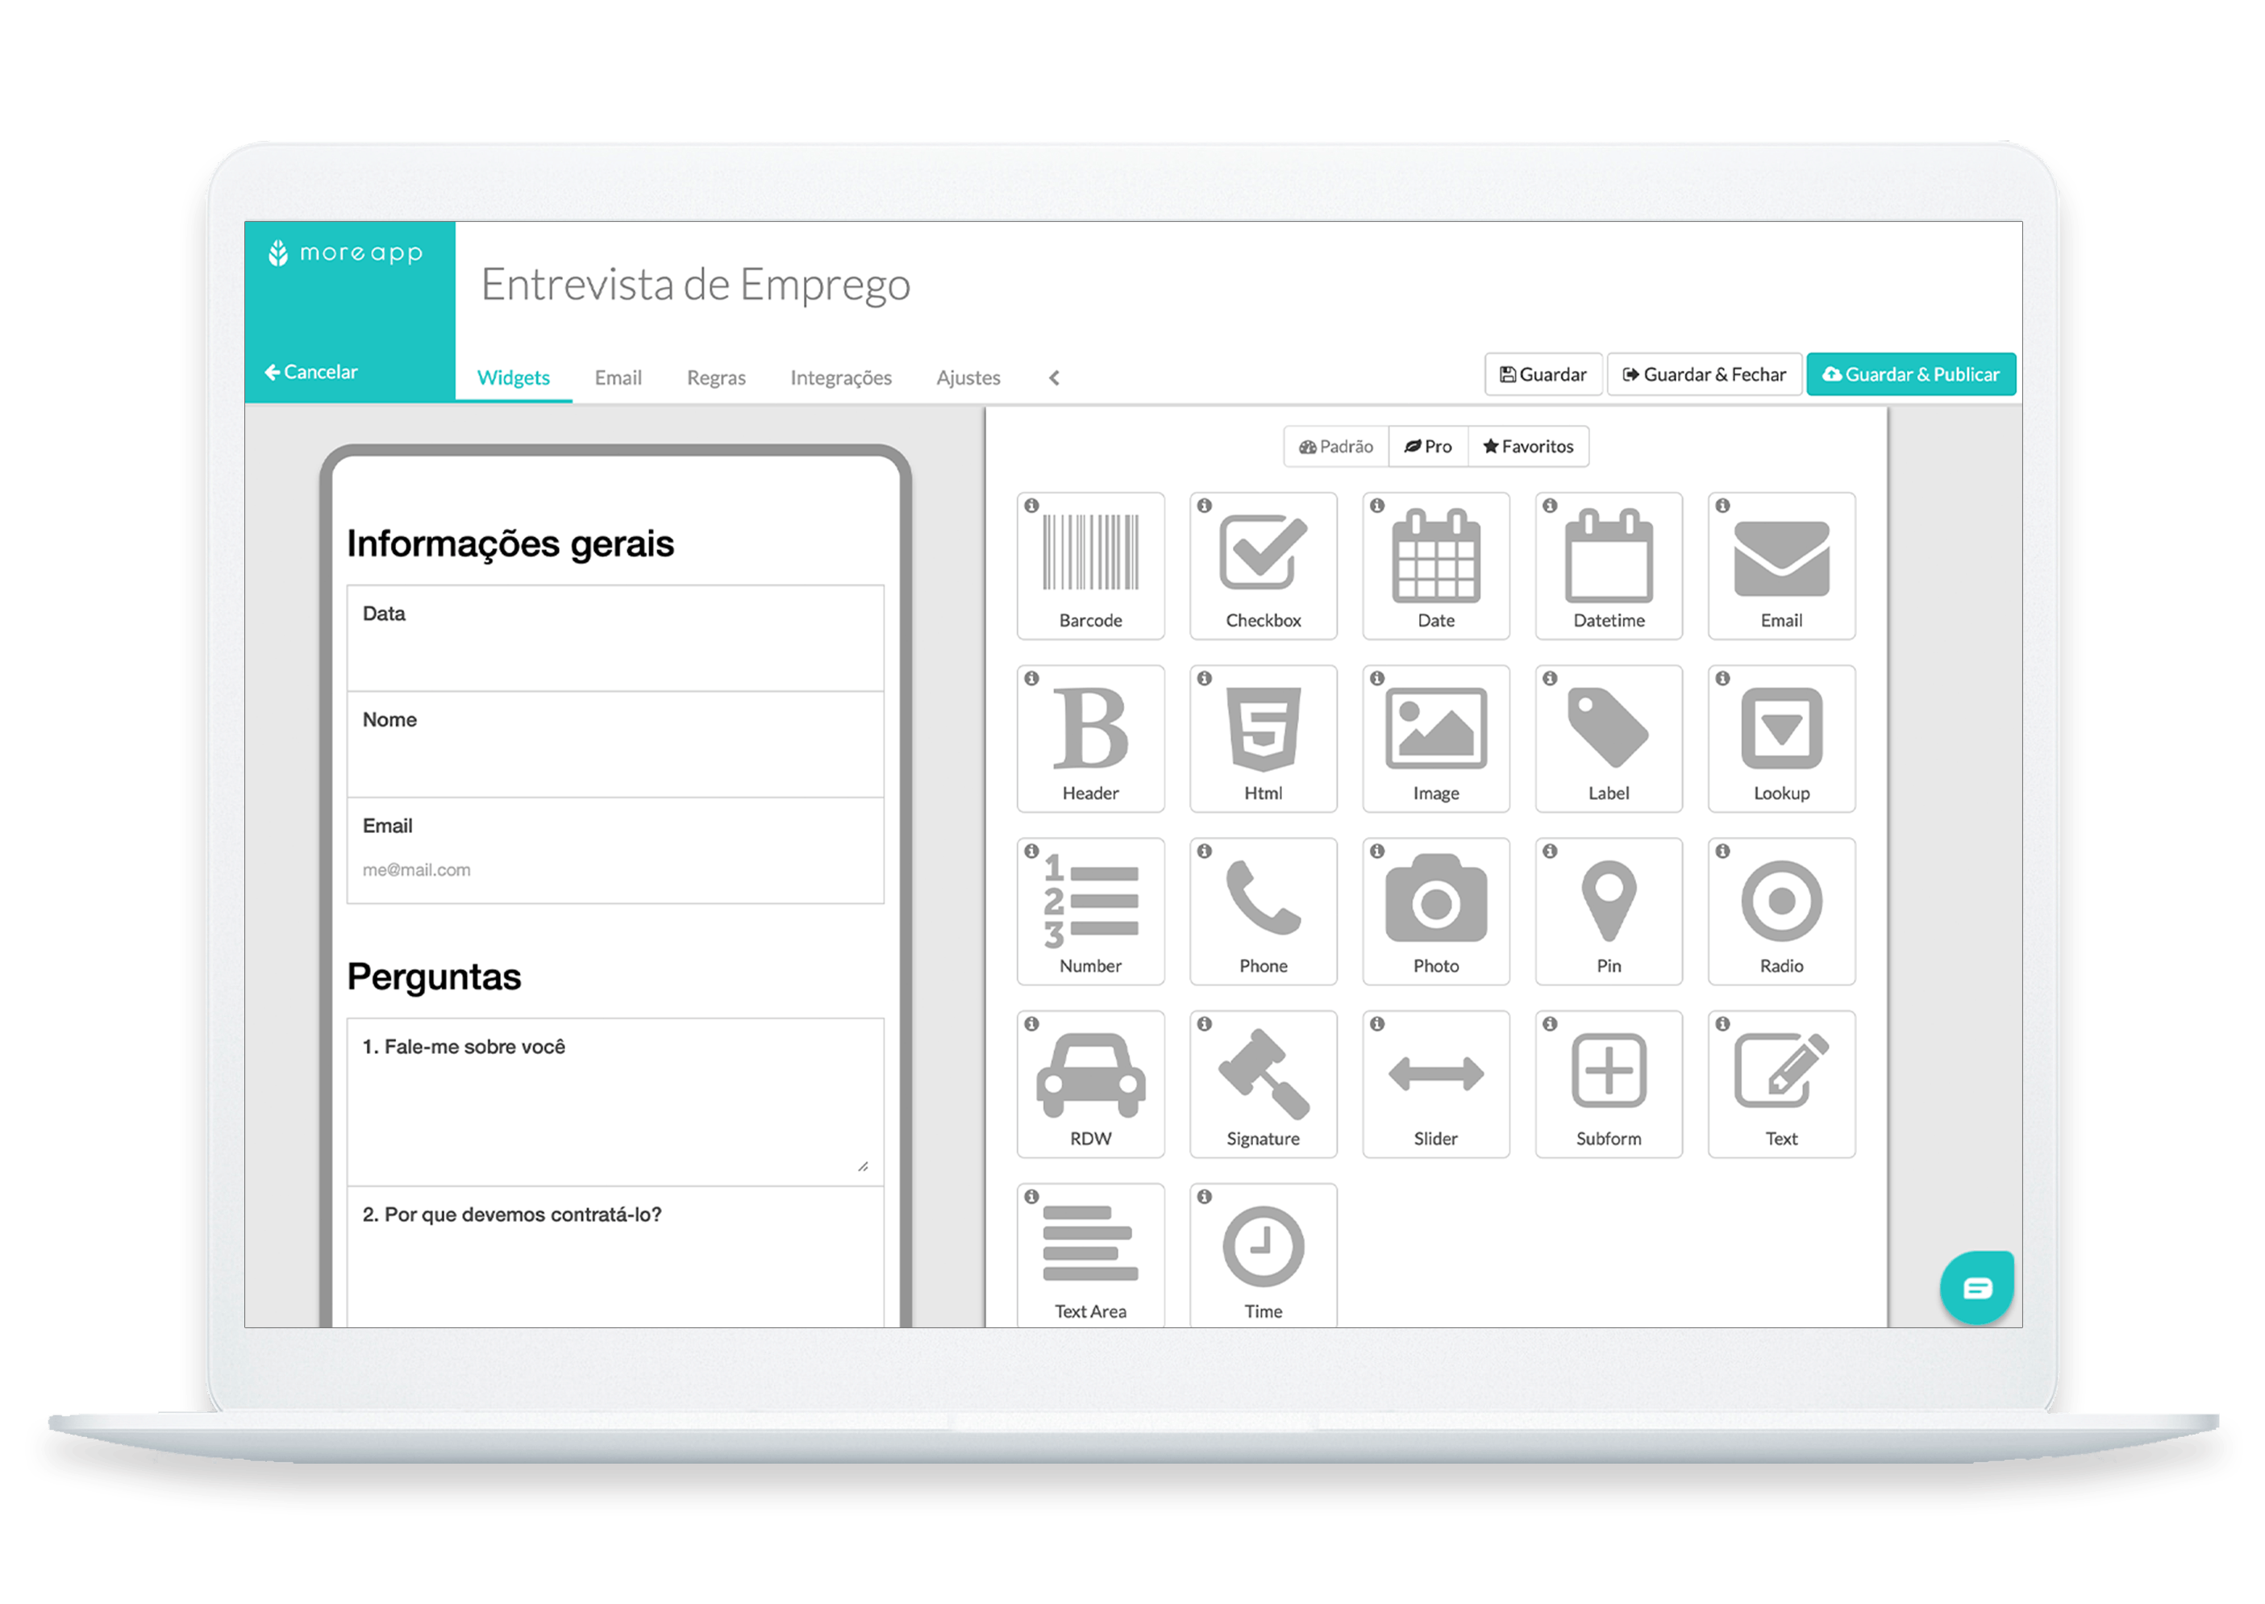2265x1604 pixels.
Task: Click Guardar & Publicar button
Action: click(x=1911, y=372)
